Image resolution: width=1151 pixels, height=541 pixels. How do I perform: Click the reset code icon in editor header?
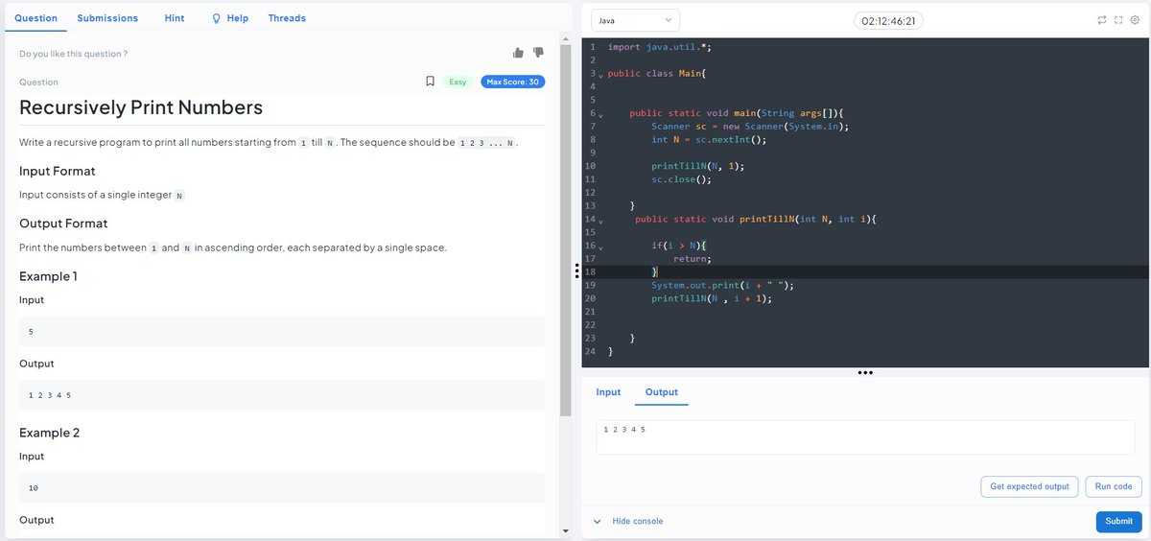coord(1102,20)
